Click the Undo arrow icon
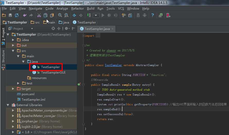 tap(25, 15)
